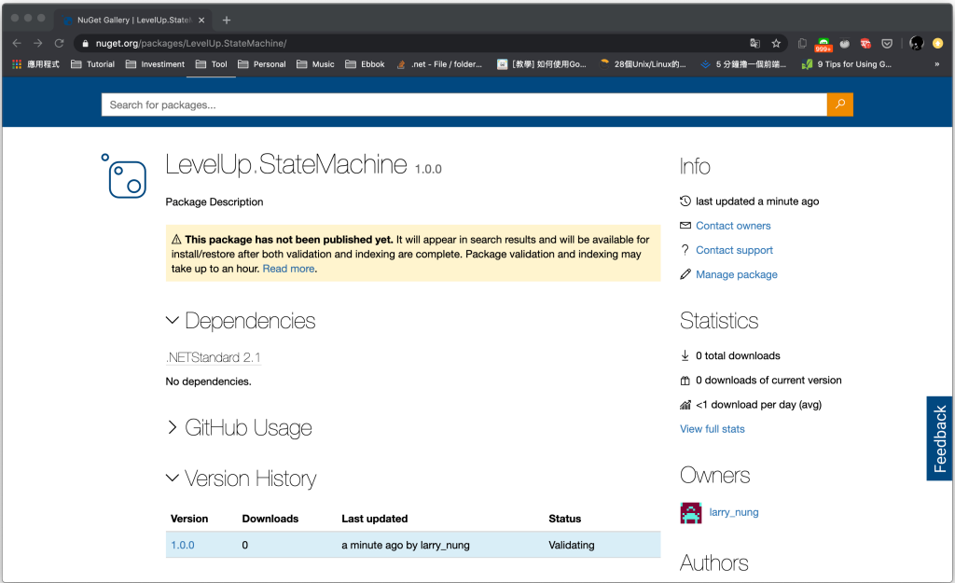This screenshot has width=955, height=583.
Task: Open the Manage package link
Action: [737, 274]
